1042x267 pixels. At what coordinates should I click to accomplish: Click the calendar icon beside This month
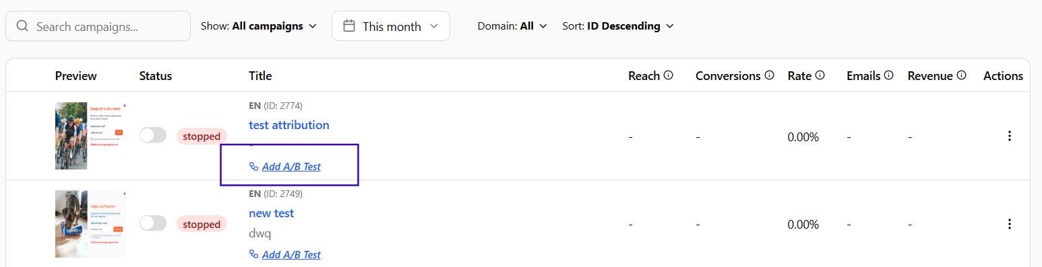click(349, 26)
